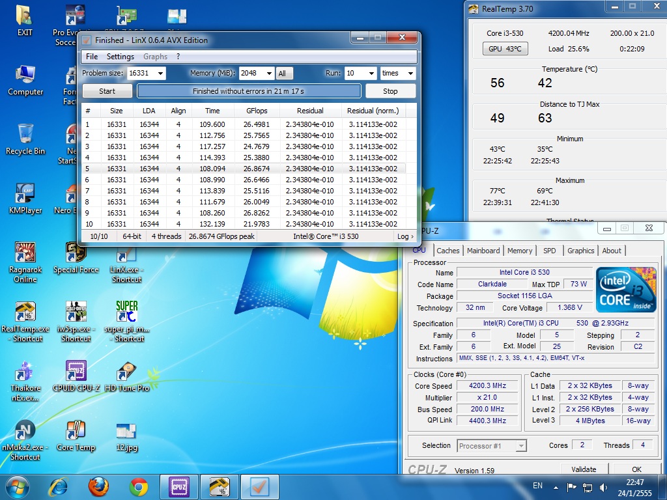Switch to CPU-Z Caches tab
The width and height of the screenshot is (667, 500).
(x=448, y=251)
